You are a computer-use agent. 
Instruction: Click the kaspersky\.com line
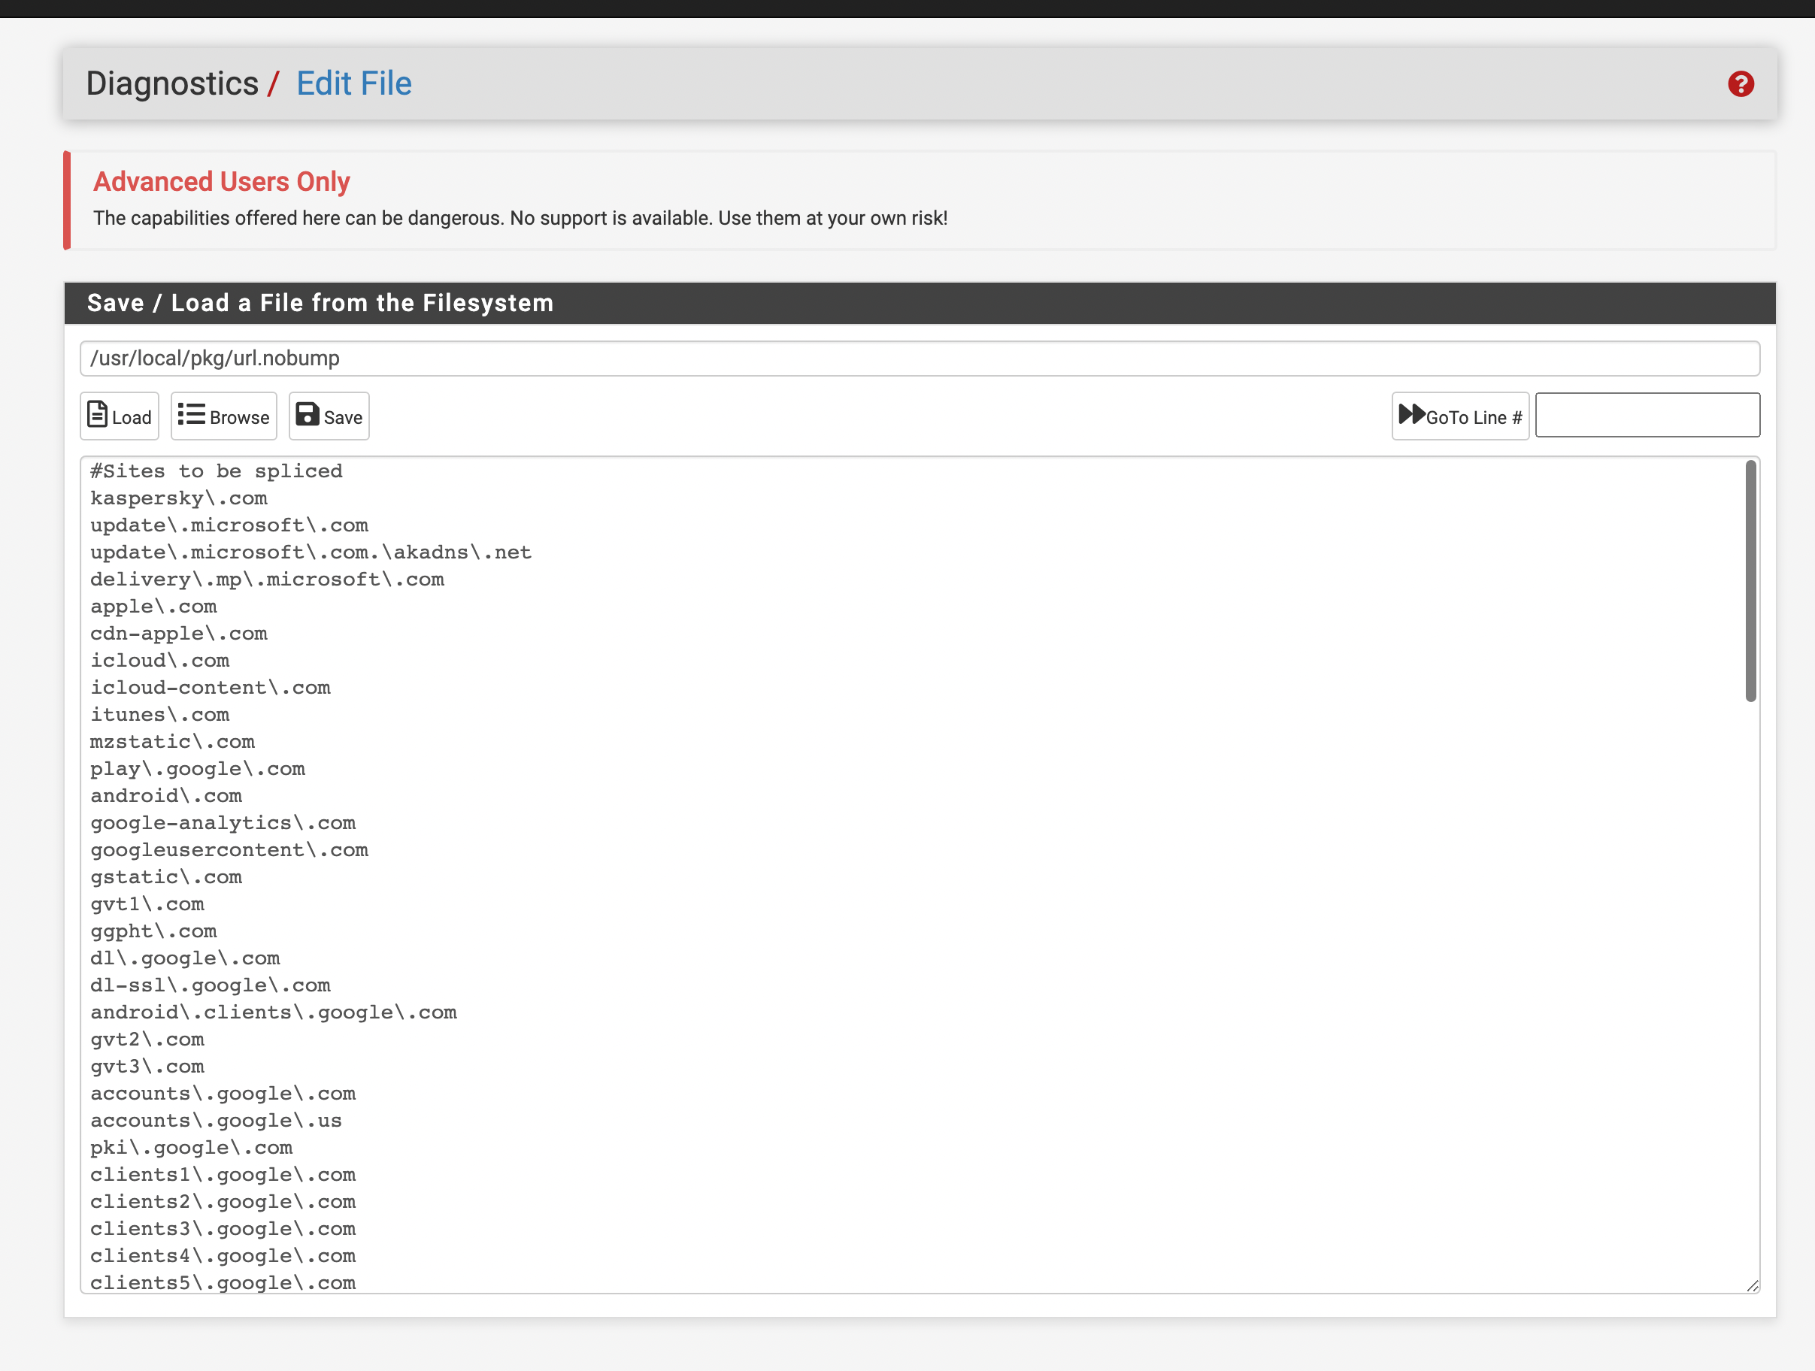click(179, 498)
